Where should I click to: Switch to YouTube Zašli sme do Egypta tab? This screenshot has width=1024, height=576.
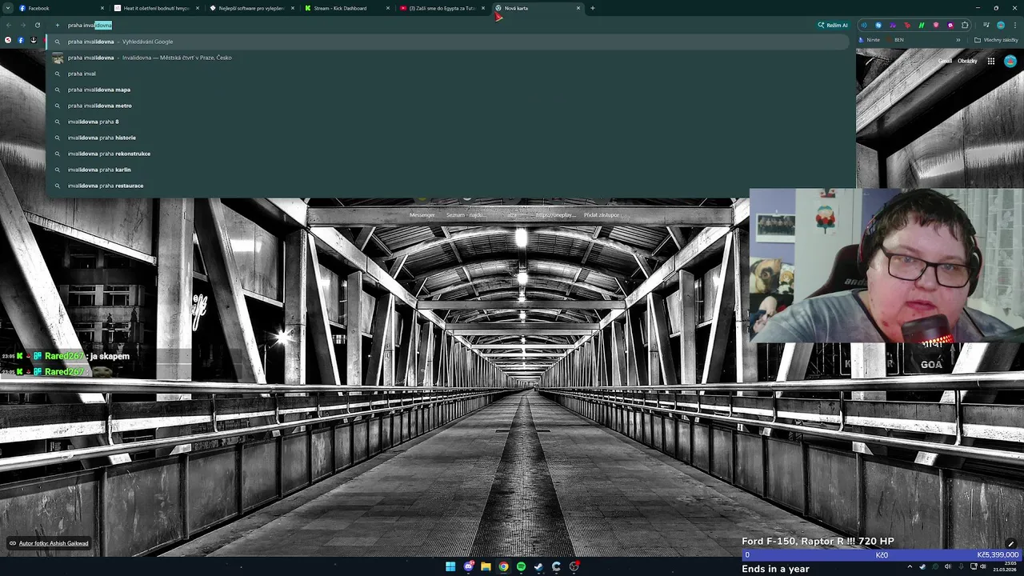click(442, 8)
